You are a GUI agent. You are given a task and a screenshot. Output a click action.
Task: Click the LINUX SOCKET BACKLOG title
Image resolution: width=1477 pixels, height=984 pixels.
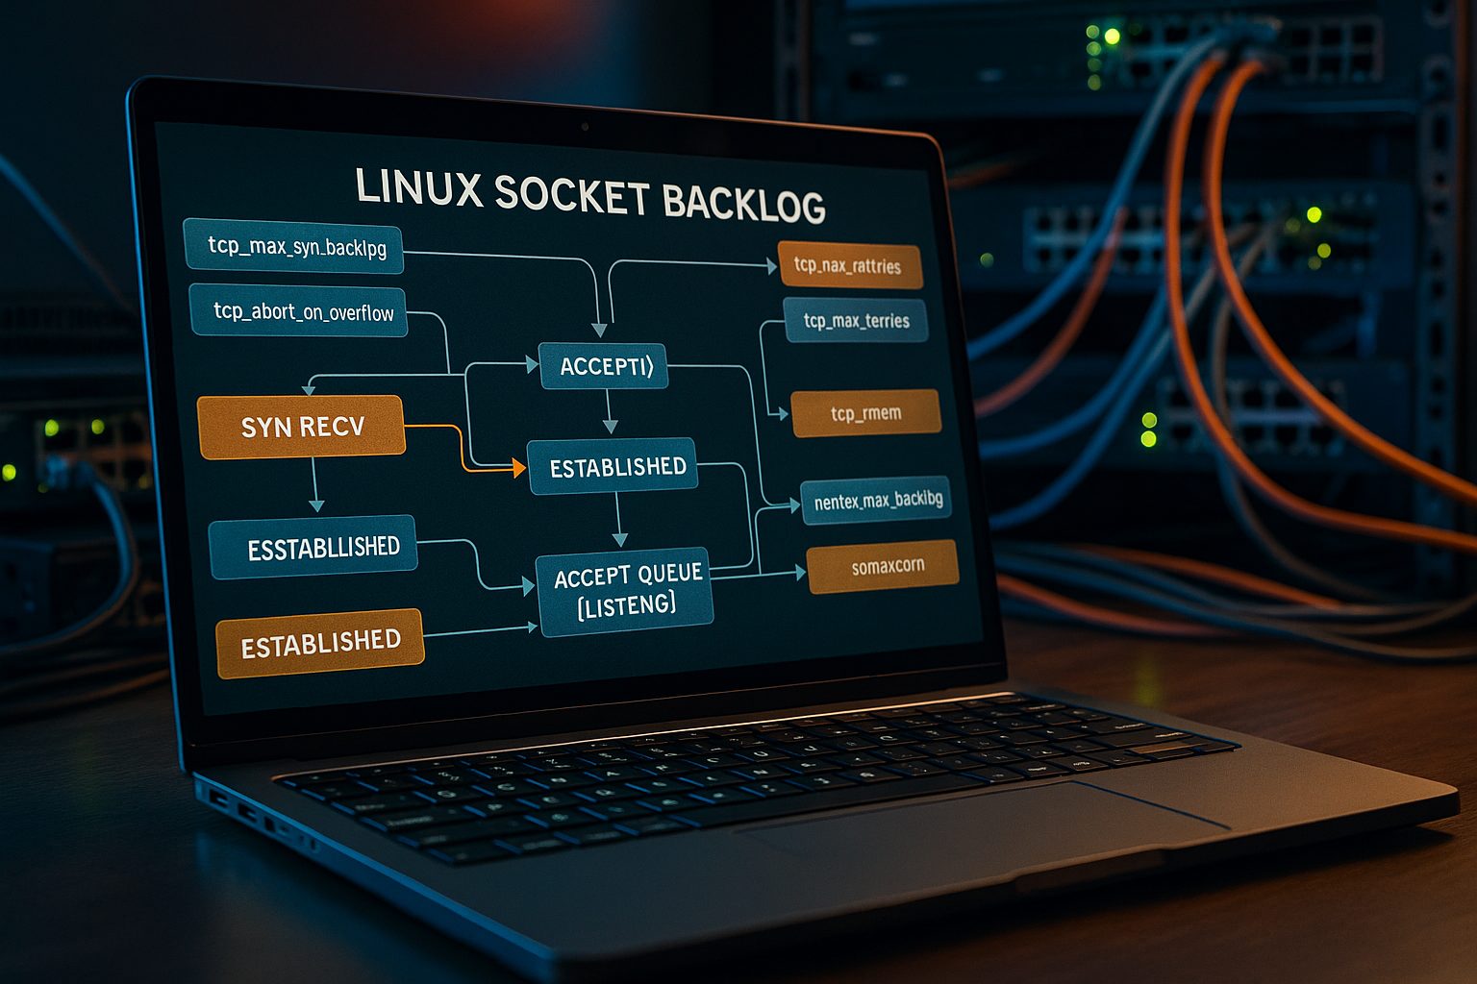coord(590,196)
